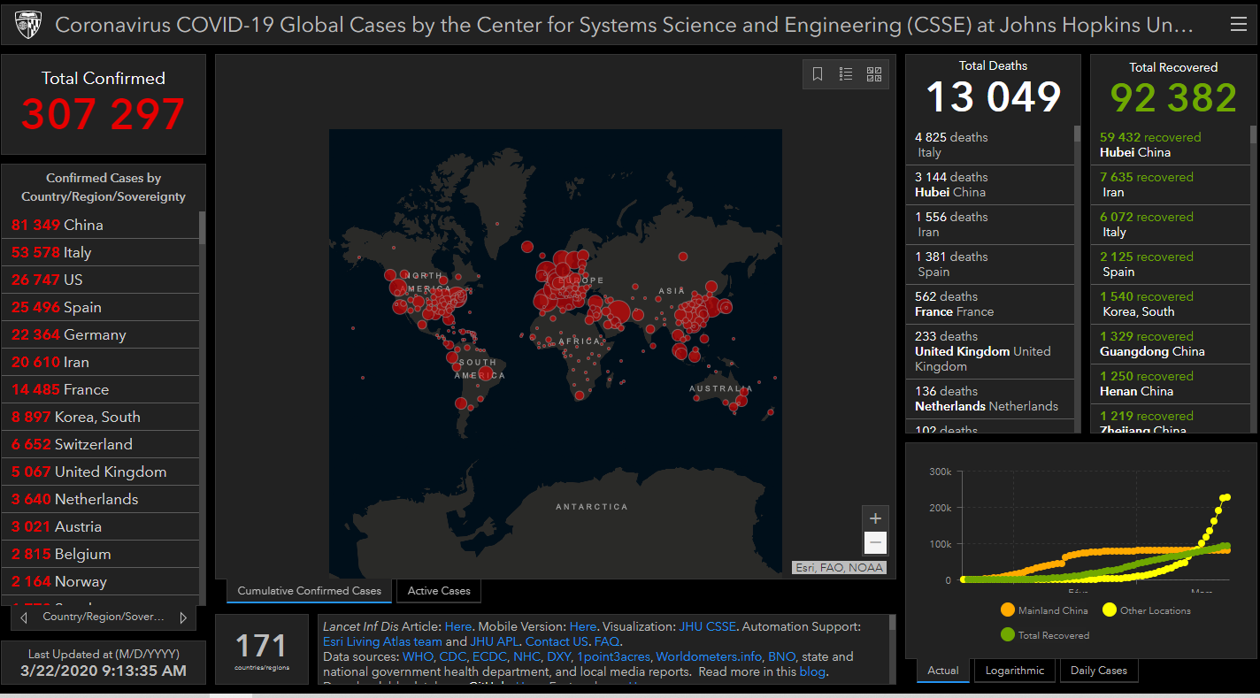Open the JHU CSSE link
This screenshot has height=698, width=1260.
pos(707,626)
